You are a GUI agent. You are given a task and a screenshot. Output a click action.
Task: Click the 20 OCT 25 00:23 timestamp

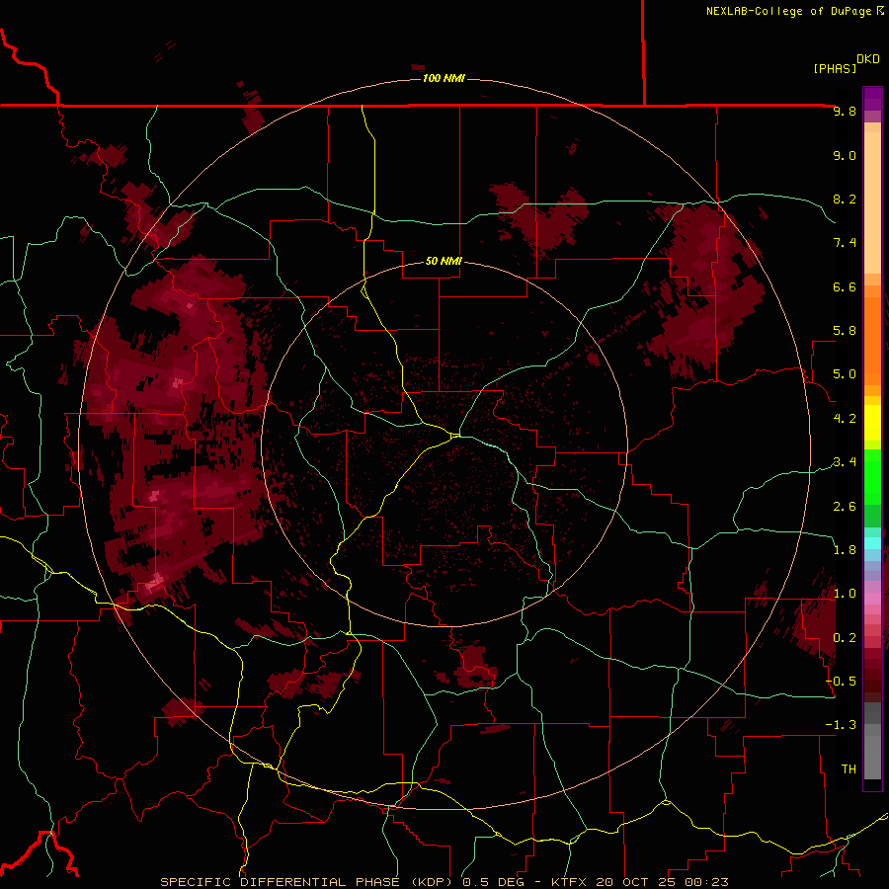[661, 882]
